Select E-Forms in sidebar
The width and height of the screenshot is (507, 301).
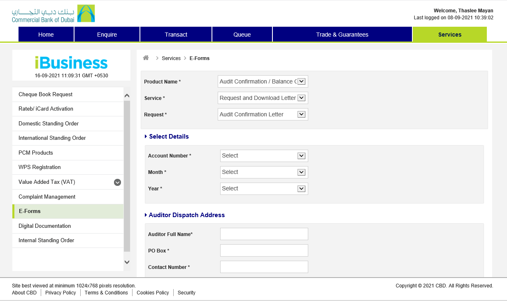pyautogui.click(x=68, y=211)
